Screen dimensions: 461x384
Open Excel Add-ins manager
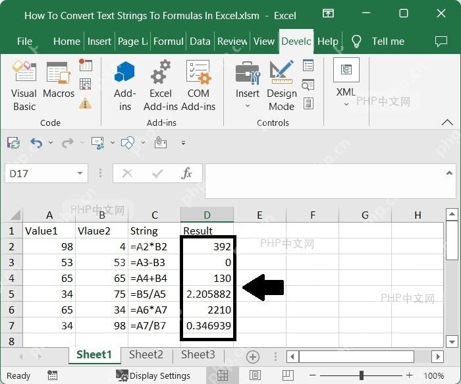coord(161,86)
